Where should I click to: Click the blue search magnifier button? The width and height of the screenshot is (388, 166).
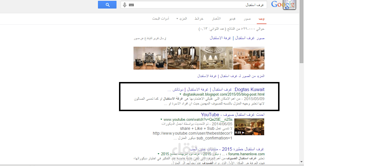(x=107, y=5)
